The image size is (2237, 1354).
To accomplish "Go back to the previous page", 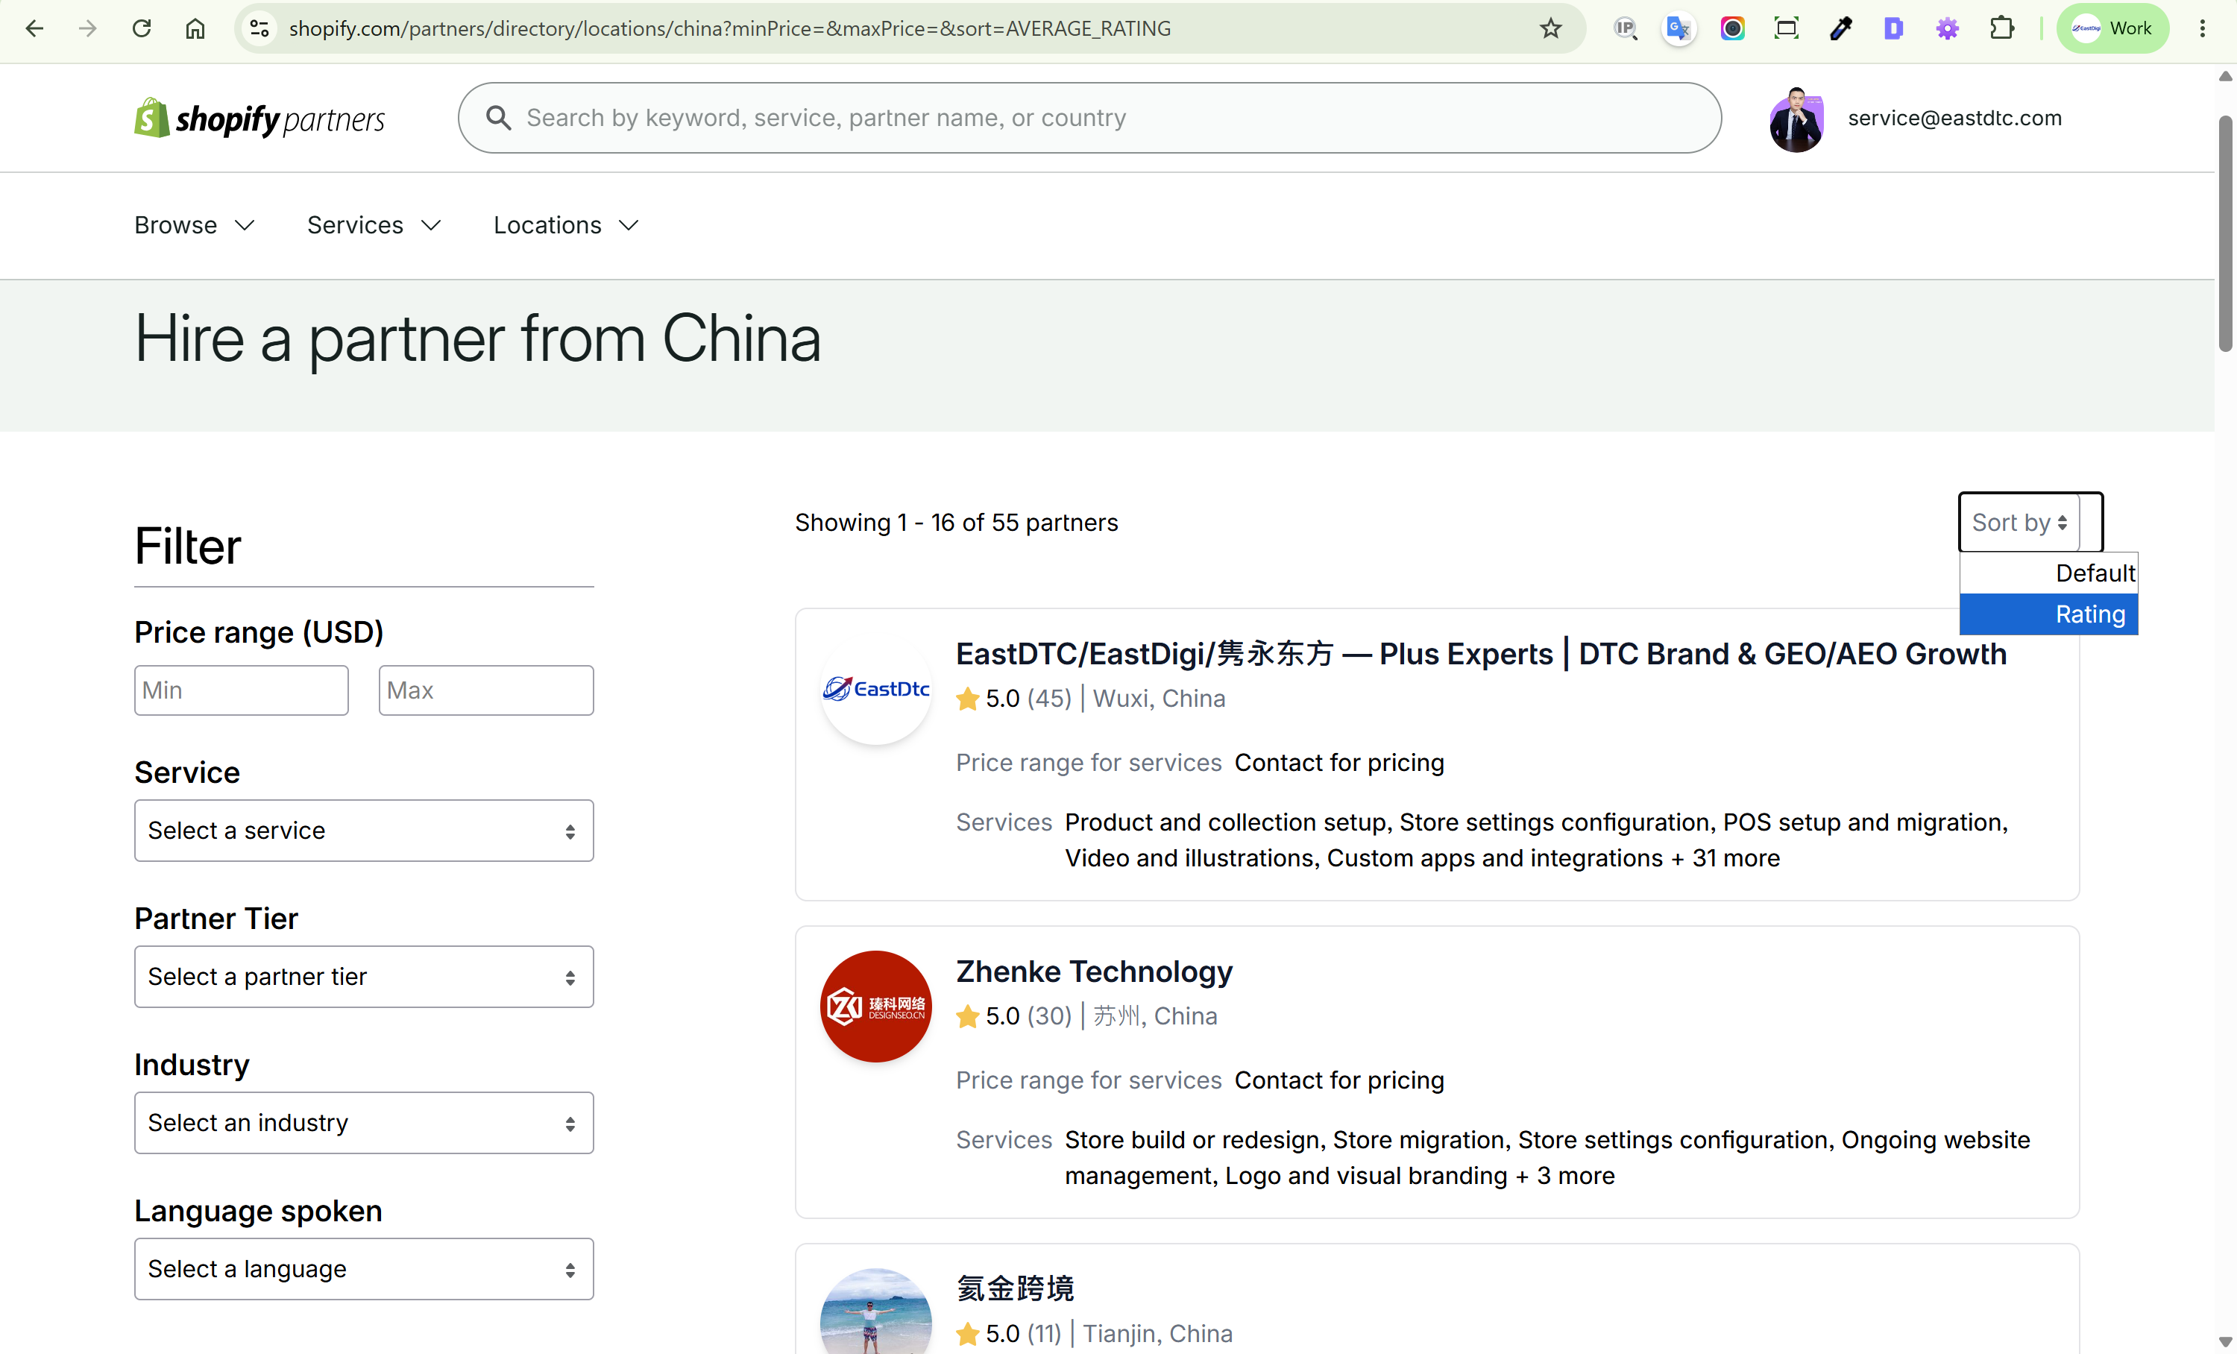I will click(x=34, y=28).
